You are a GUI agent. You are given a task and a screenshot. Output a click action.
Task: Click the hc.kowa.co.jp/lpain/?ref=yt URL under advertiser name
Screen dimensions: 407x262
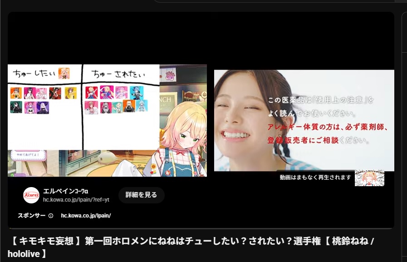tap(76, 200)
